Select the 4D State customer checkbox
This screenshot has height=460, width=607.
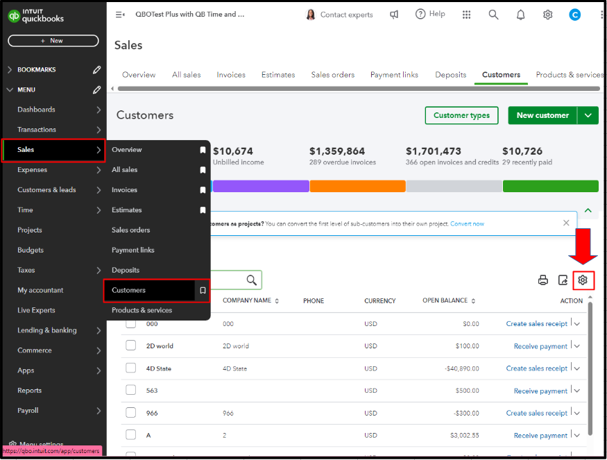131,368
